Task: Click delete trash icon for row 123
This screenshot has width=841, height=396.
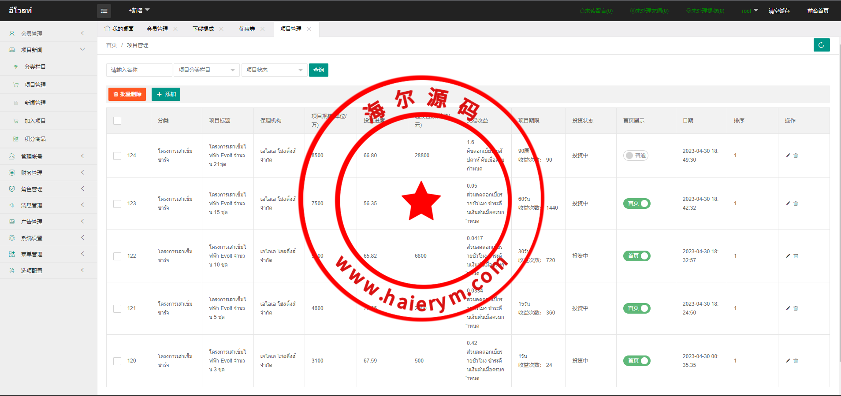Action: coord(796,204)
